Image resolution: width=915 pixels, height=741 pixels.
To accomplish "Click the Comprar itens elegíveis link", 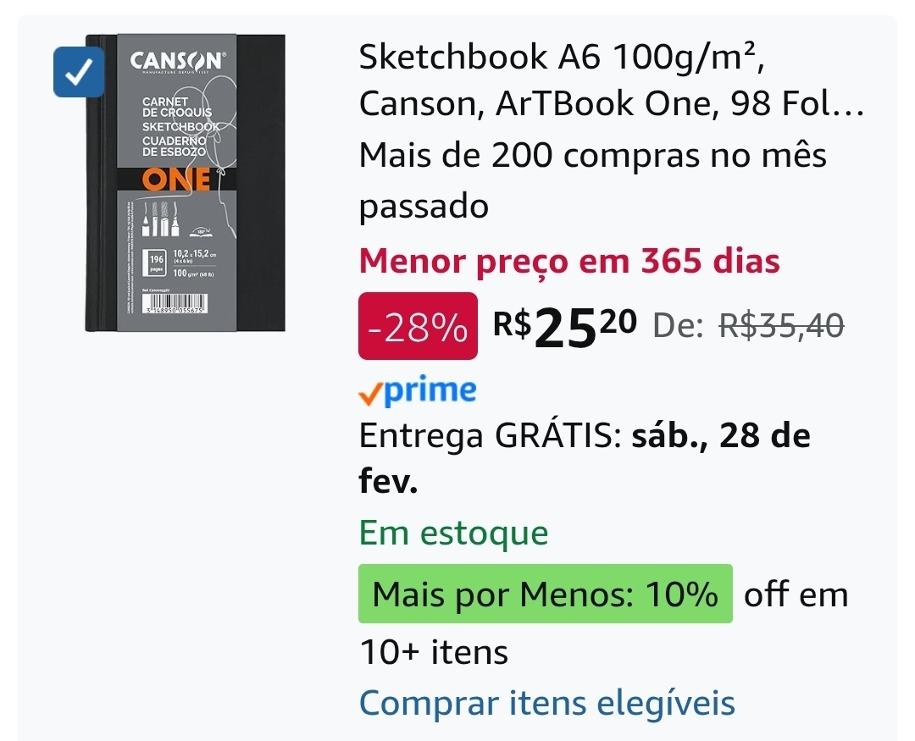I will [x=546, y=703].
